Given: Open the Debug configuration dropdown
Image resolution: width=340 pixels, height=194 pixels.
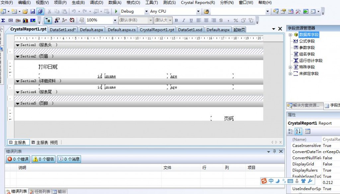Looking at the screenshot, I should click(146, 11).
